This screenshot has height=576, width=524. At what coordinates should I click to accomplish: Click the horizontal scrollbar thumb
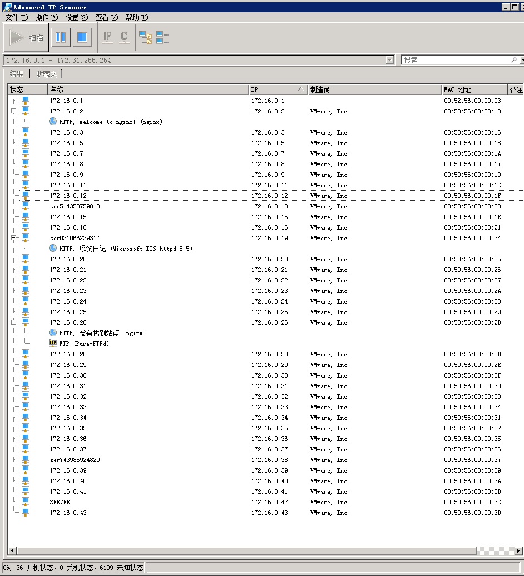click(x=246, y=550)
